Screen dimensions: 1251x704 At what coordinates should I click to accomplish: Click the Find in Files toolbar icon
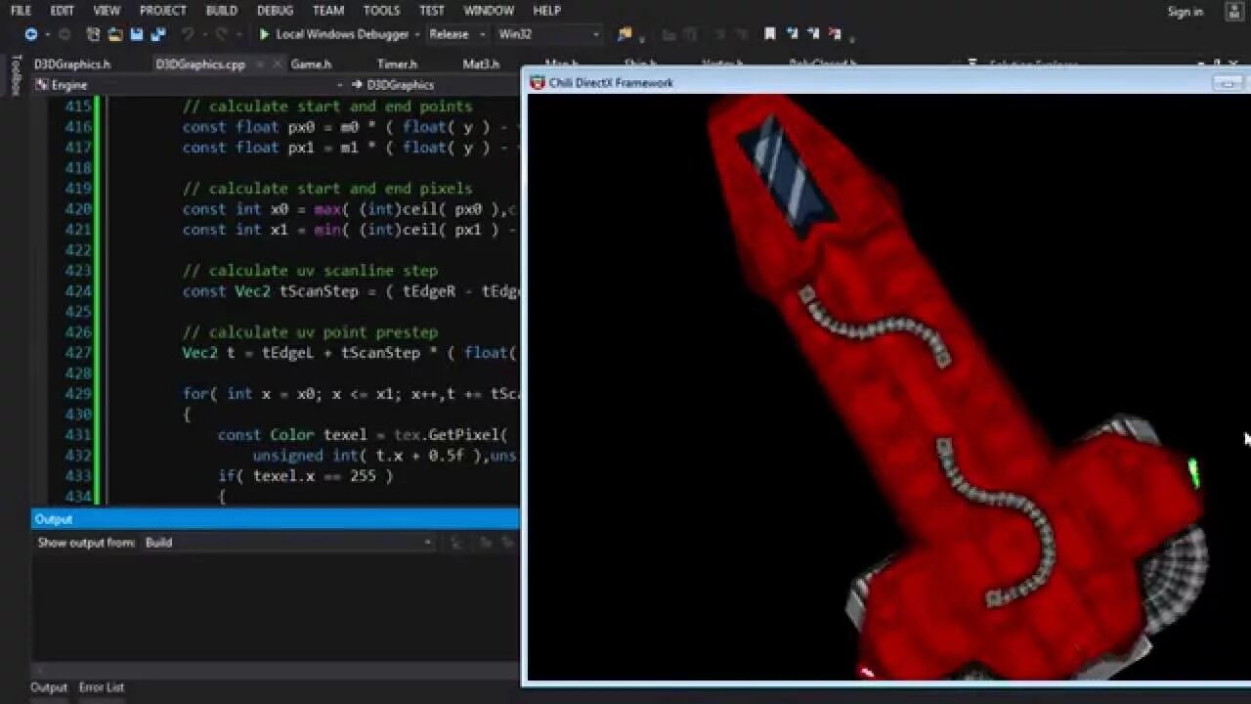click(x=625, y=34)
